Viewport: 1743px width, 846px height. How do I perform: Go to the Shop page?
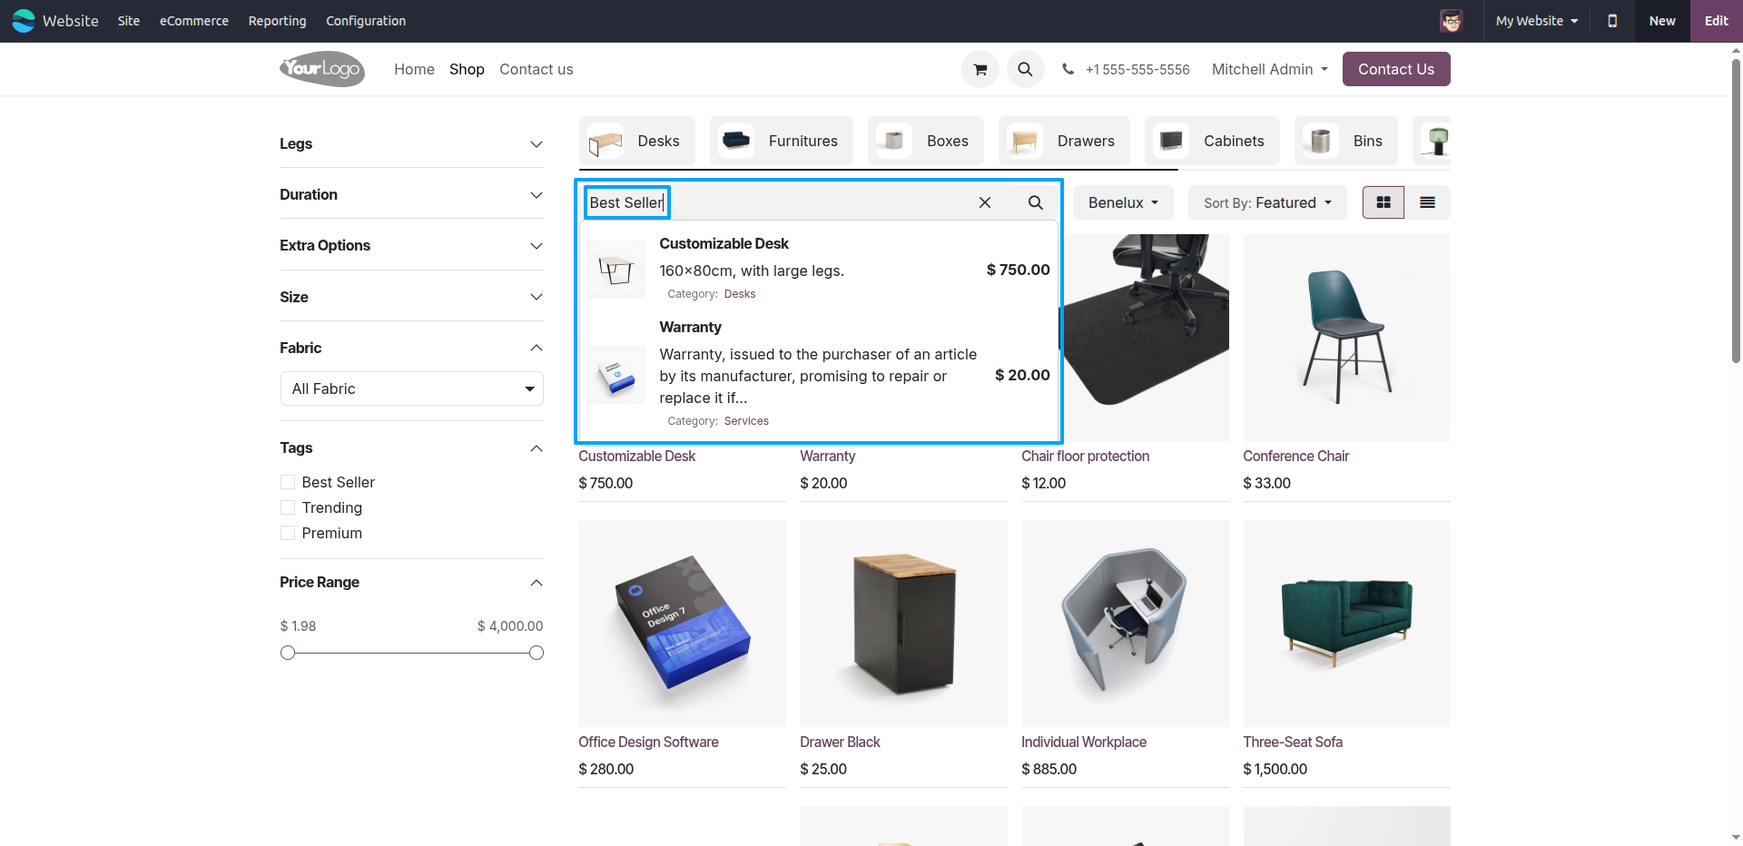467,69
